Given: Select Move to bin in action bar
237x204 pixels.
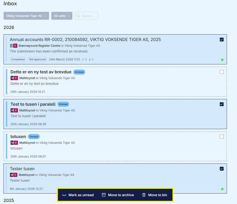Looking at the screenshot, I should 154,195.
